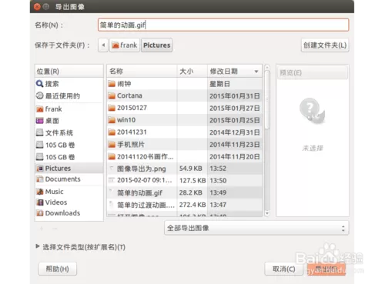Select Videos bookmark in sidebar
The height and width of the screenshot is (284, 385).
point(69,202)
